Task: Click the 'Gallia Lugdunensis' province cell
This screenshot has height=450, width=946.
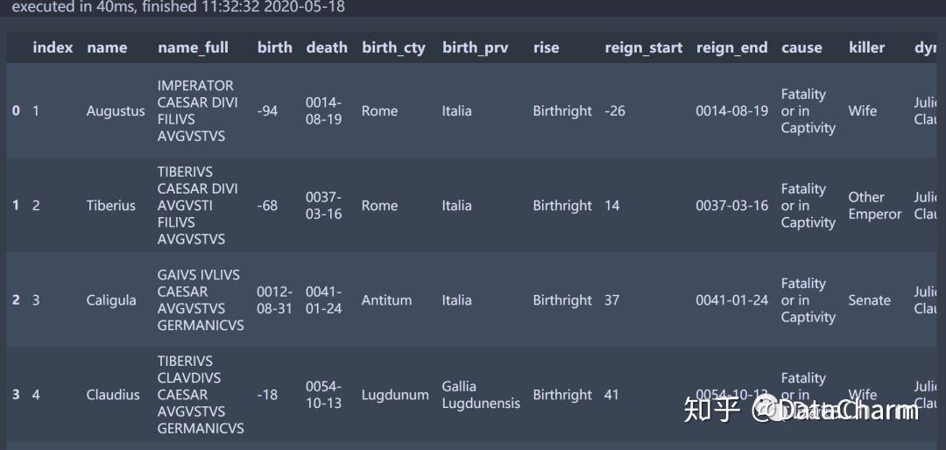Action: click(x=480, y=395)
